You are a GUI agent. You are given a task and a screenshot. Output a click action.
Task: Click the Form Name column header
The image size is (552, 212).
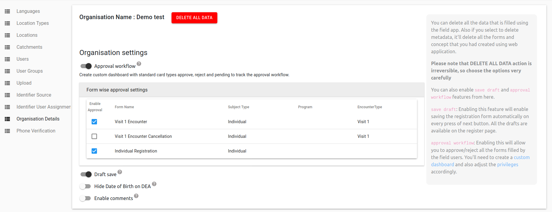point(124,107)
